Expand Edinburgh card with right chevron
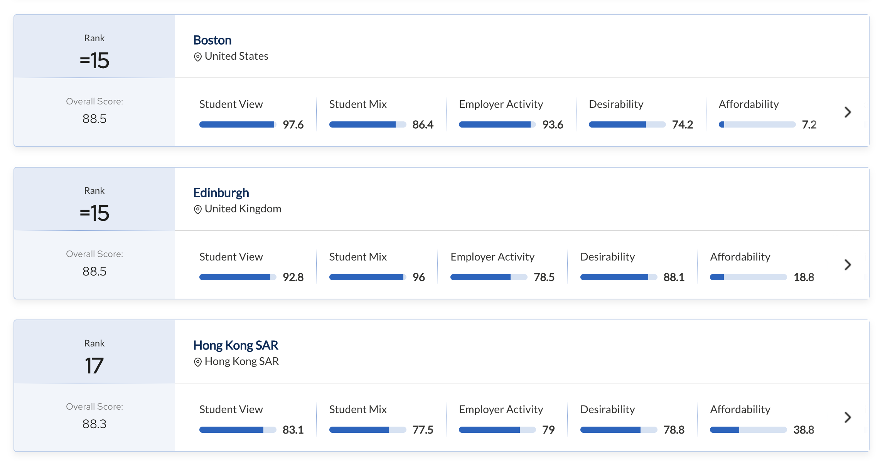Image resolution: width=880 pixels, height=464 pixels. (848, 265)
